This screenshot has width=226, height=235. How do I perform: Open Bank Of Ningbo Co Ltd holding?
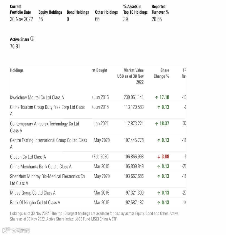click(35, 202)
